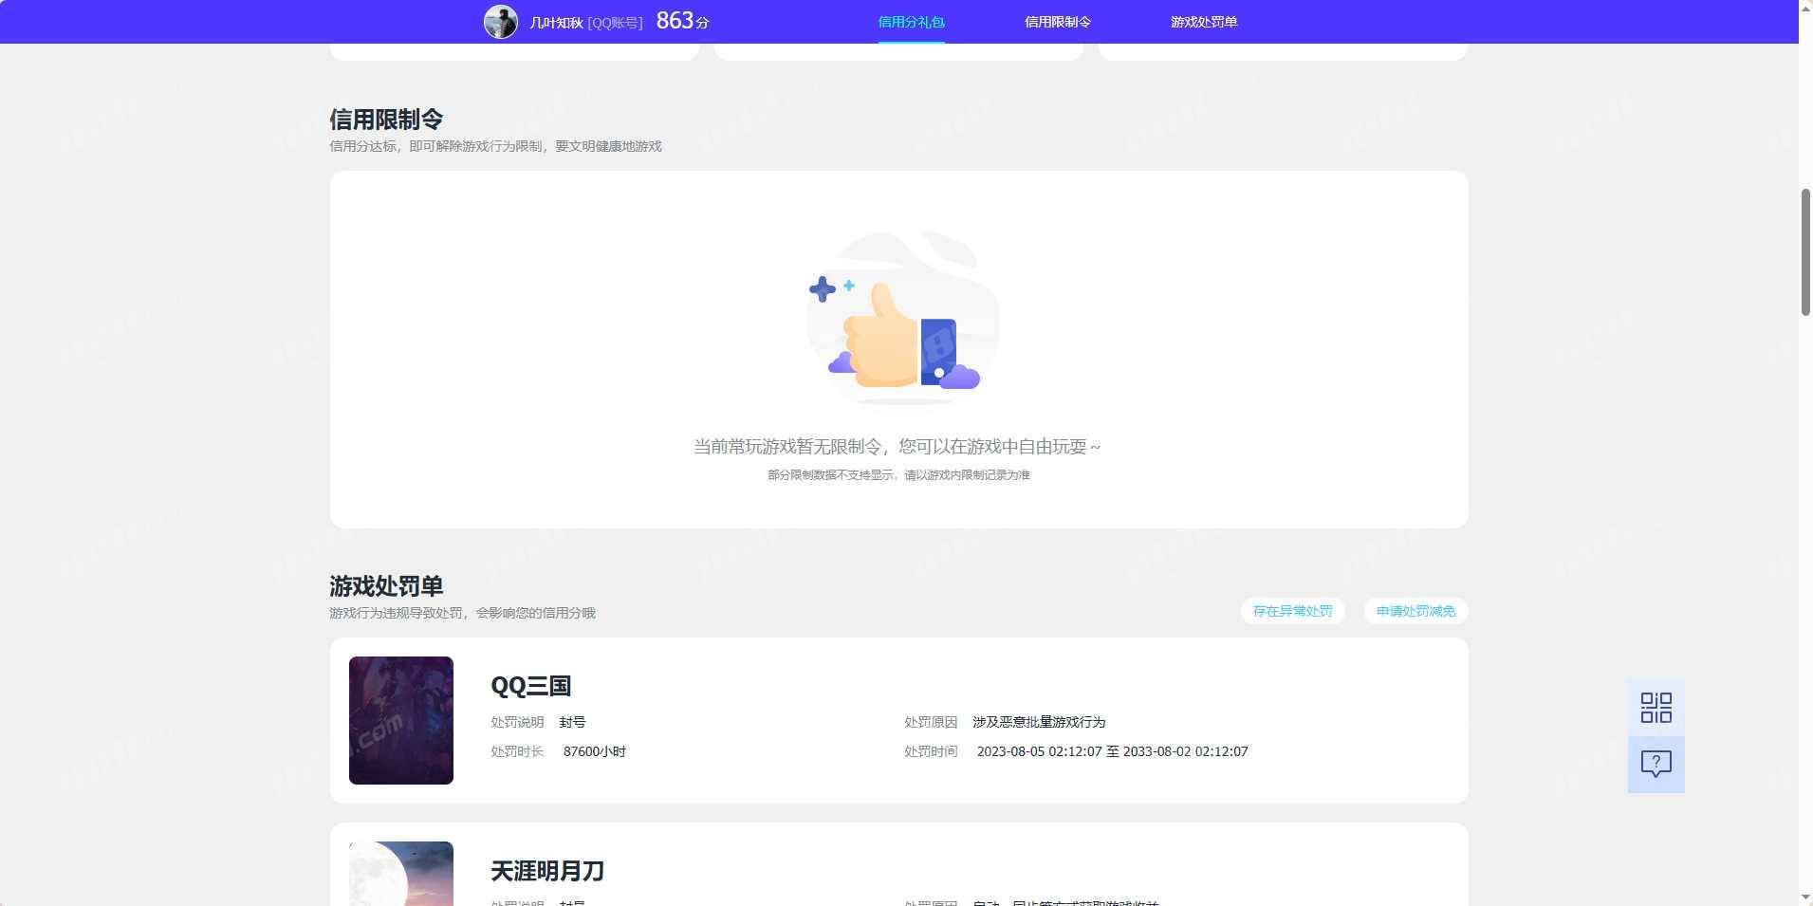Click username 几叶知秋 in header

[556, 23]
